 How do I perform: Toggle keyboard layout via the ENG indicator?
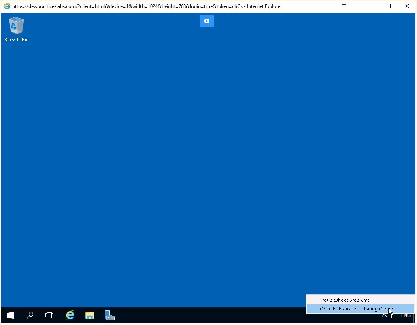tap(406, 315)
